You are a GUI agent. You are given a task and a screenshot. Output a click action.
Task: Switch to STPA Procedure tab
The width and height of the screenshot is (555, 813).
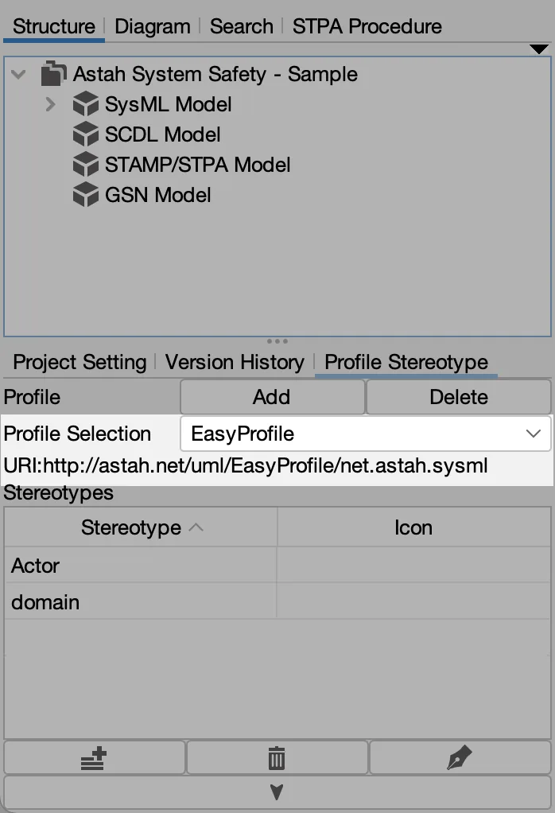tap(367, 26)
